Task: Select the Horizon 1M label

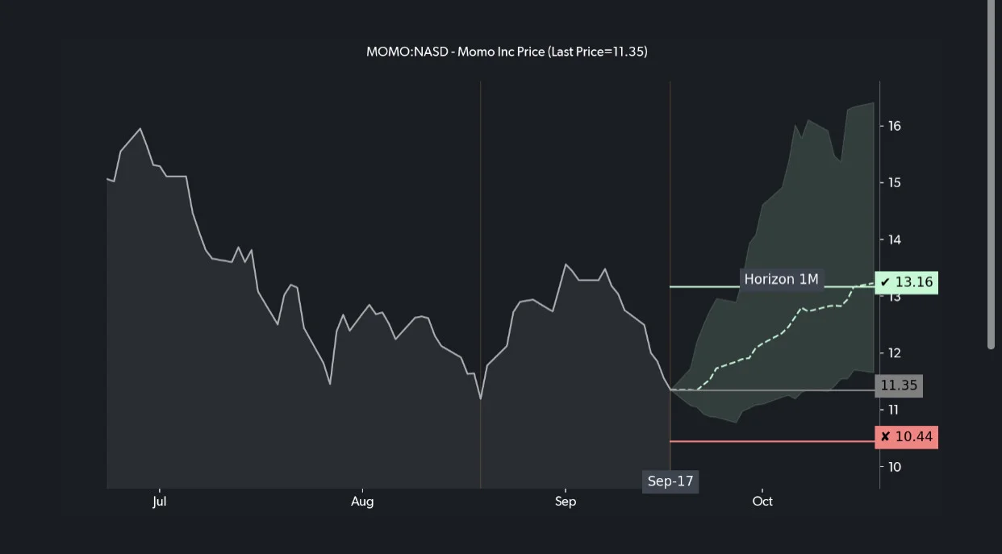Action: tap(781, 280)
